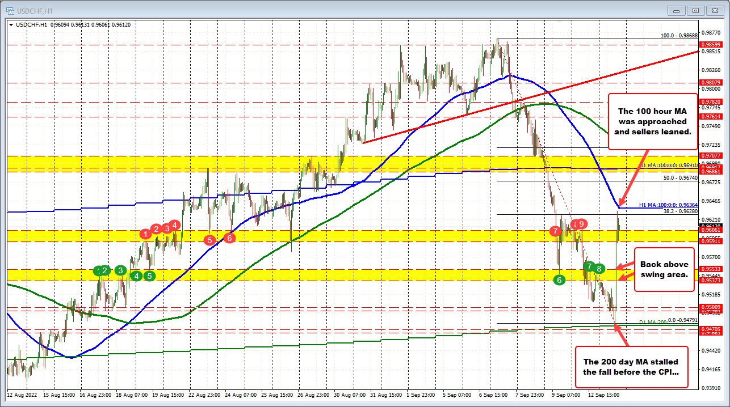
Task: Minimize the USDCHF chart window
Action: tap(676, 10)
